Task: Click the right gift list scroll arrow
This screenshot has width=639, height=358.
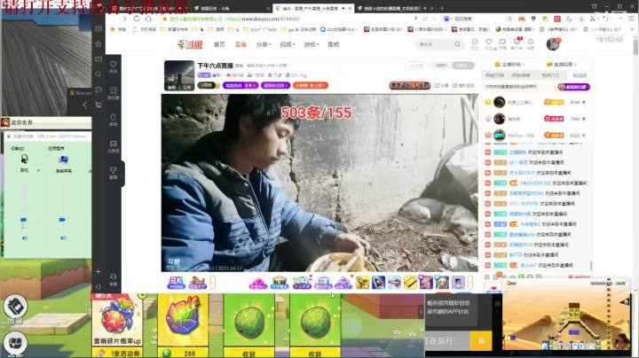Action: click(469, 283)
